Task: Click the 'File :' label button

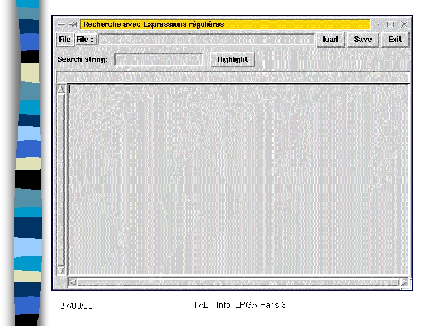Action: (86, 40)
